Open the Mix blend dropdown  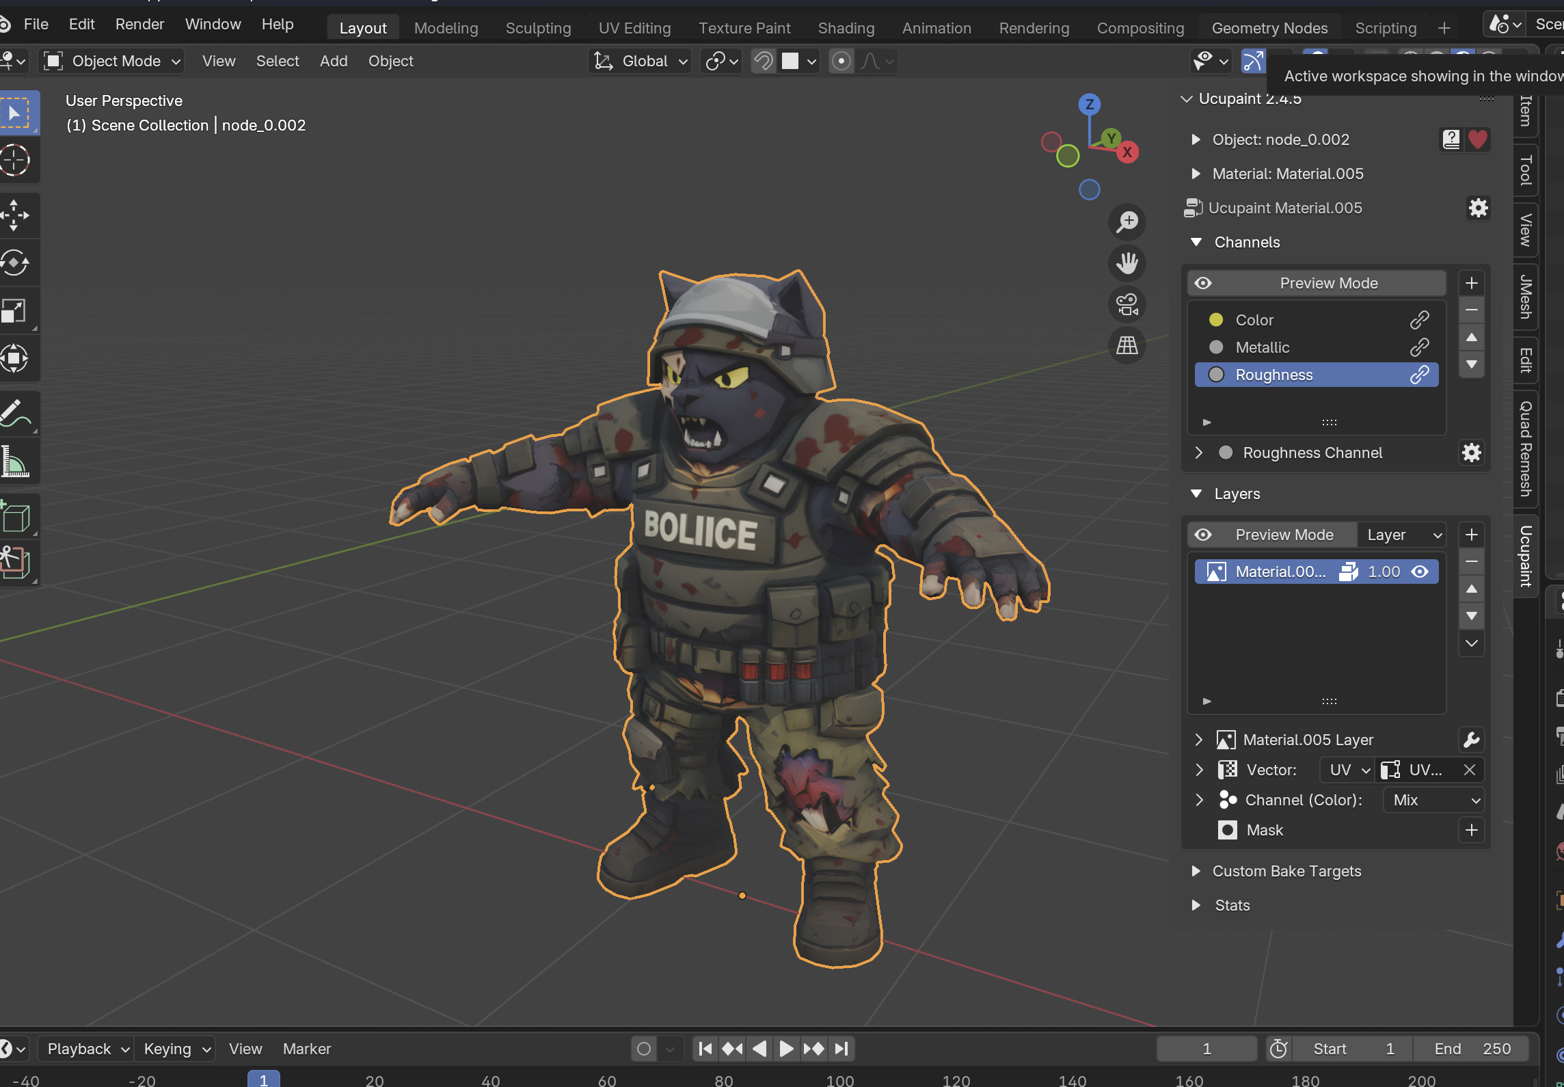[1434, 800]
